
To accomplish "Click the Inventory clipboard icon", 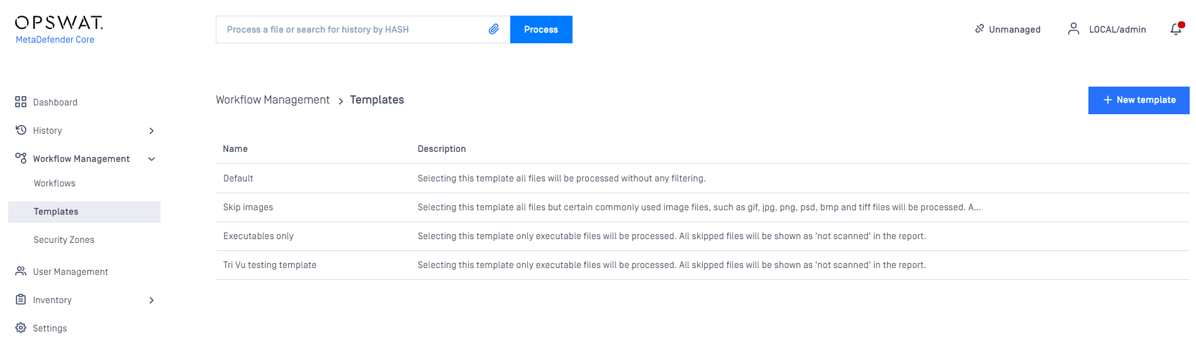I will point(21,299).
